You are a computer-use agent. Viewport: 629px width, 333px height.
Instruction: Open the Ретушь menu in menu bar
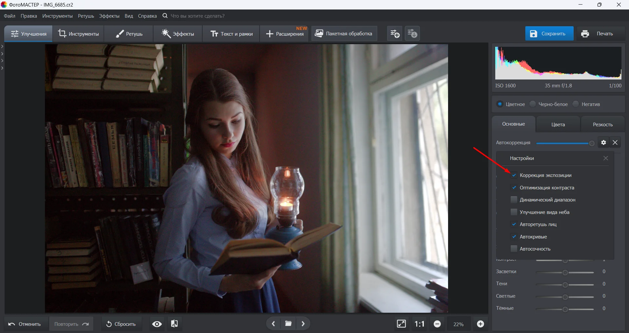tap(86, 16)
